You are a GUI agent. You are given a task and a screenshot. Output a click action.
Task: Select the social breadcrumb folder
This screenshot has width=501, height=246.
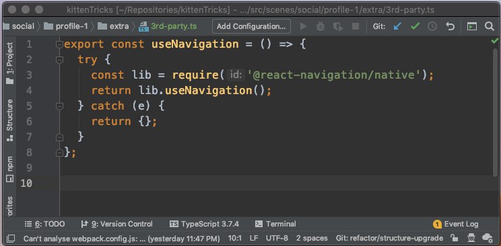[19, 26]
